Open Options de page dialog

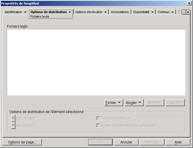tap(22, 142)
